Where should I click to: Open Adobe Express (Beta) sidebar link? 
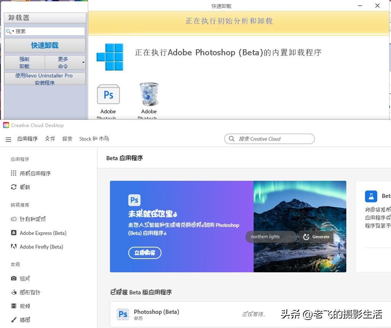[x=43, y=233]
